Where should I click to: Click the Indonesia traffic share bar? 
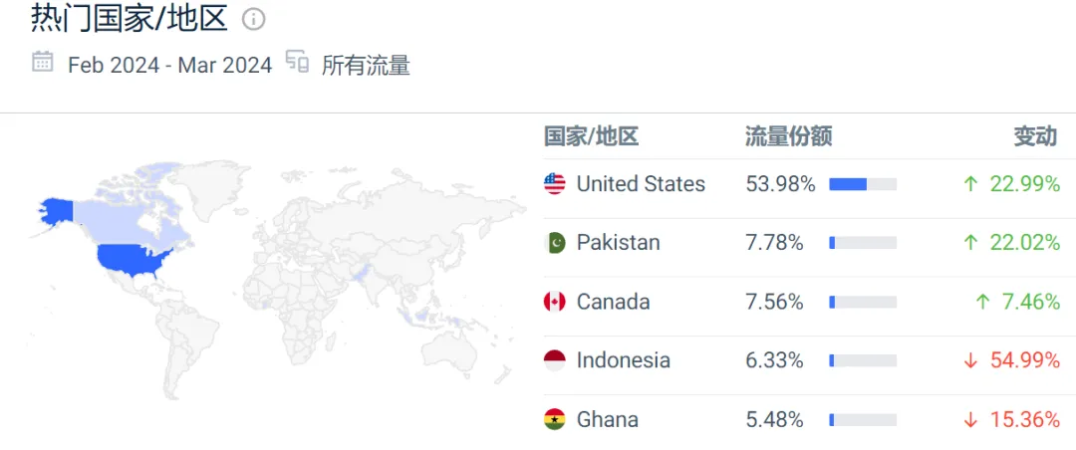click(x=863, y=360)
